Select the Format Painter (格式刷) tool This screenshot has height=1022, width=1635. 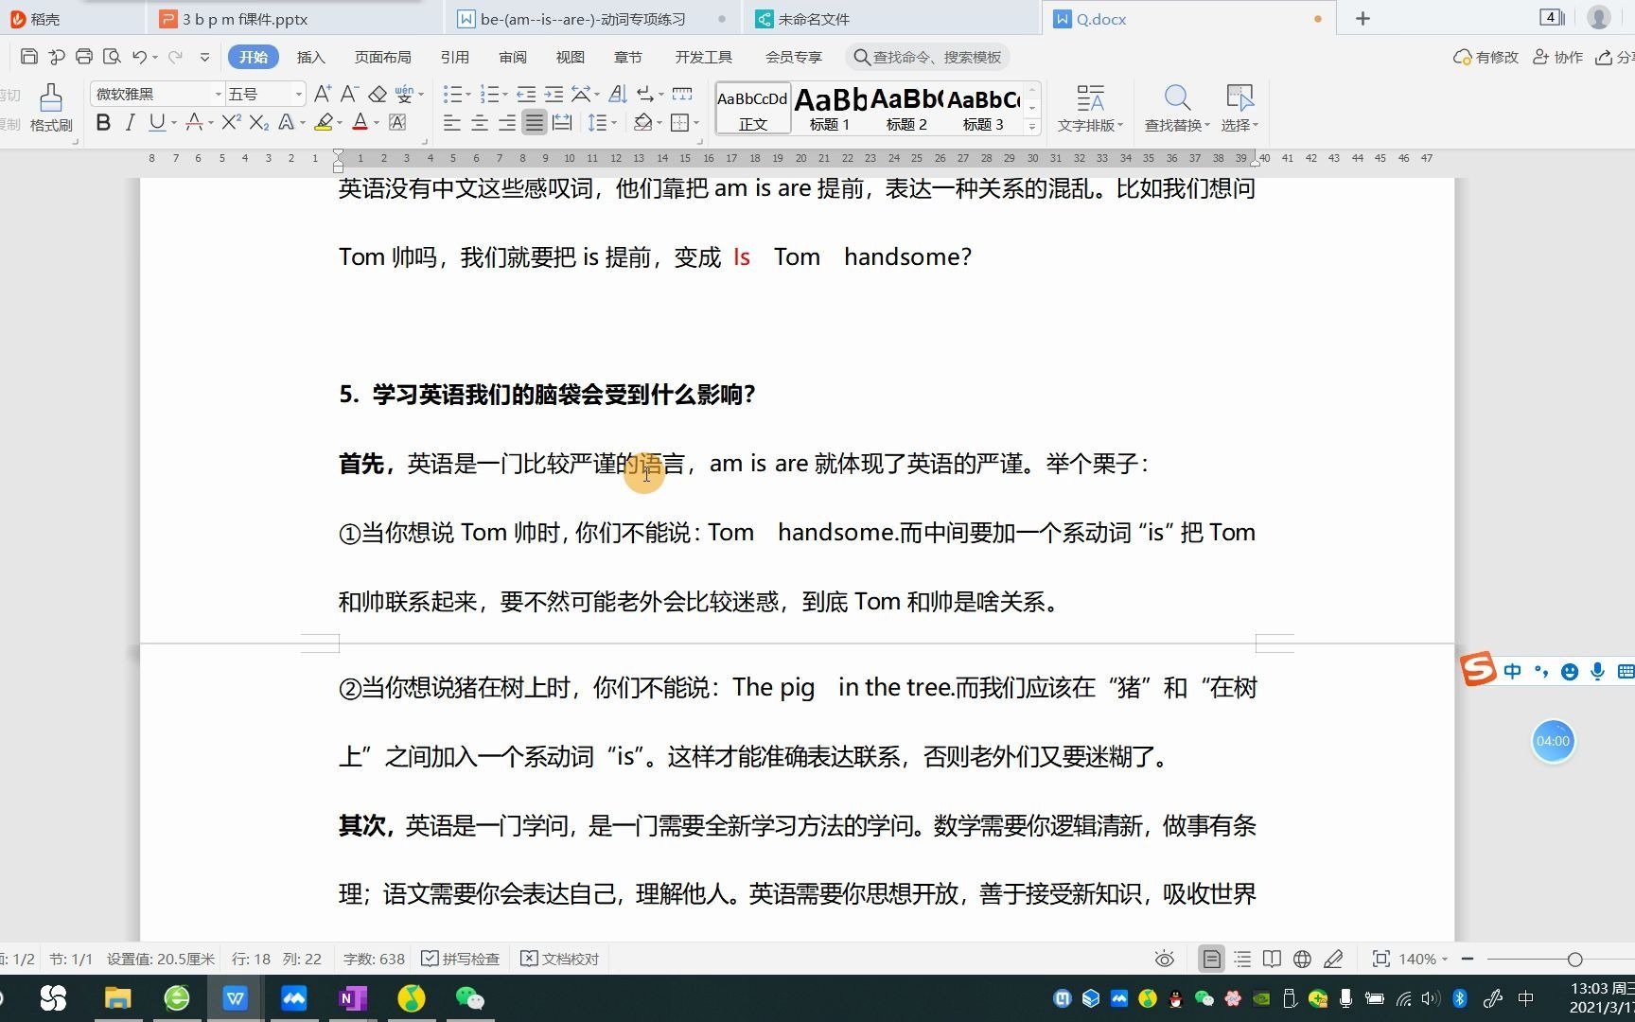click(50, 107)
